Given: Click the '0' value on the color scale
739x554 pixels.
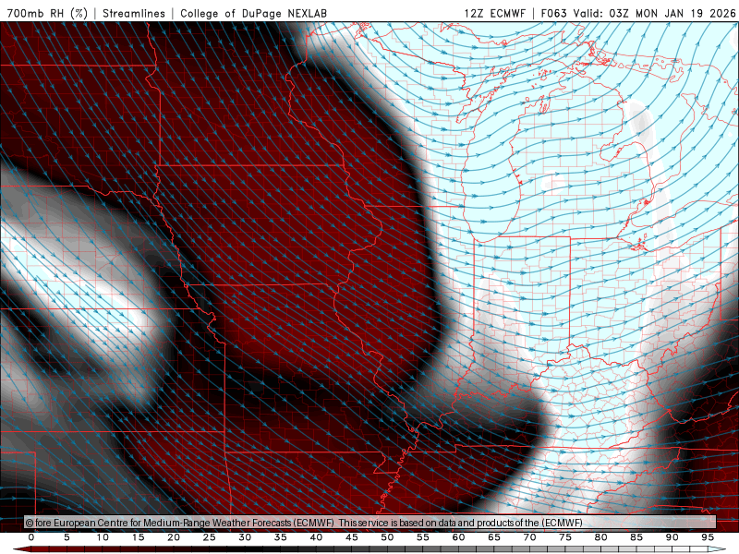Looking at the screenshot, I should pos(31,537).
